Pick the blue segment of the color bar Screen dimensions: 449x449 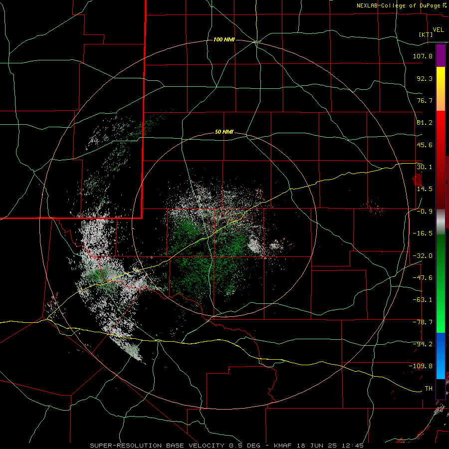(x=441, y=356)
